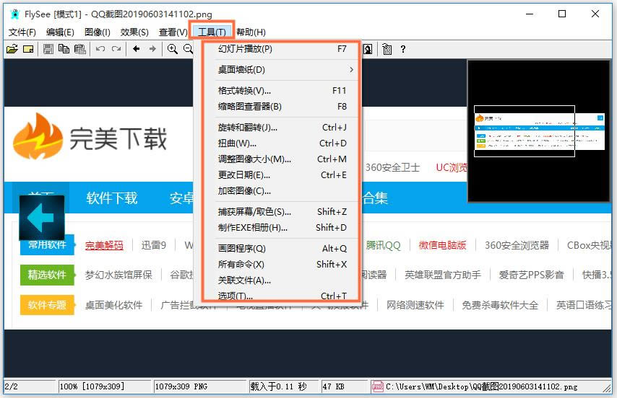This screenshot has width=617, height=398.
Task: Select 关联文件(A)... file association entry
Action: tap(281, 280)
